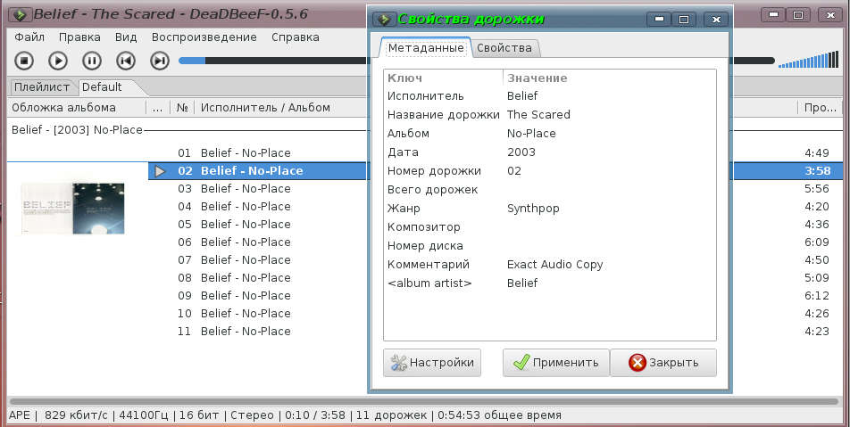850x427 pixels.
Task: Click the 'Belief - [2003] No-Place' group header
Action: coord(77,130)
